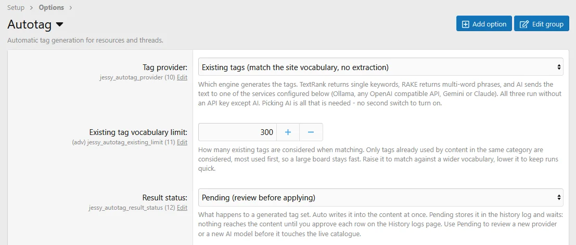Click the pencil icon on Edit group
This screenshot has height=245, width=576.
(524, 24)
